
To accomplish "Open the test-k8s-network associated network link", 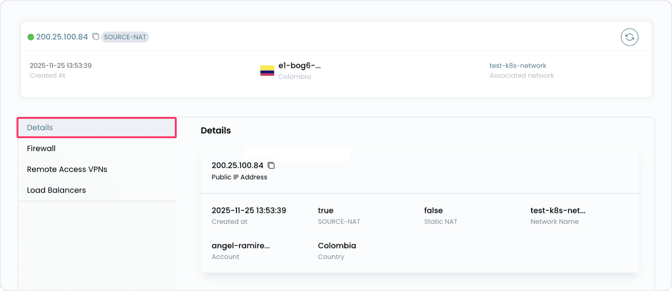I will point(517,65).
